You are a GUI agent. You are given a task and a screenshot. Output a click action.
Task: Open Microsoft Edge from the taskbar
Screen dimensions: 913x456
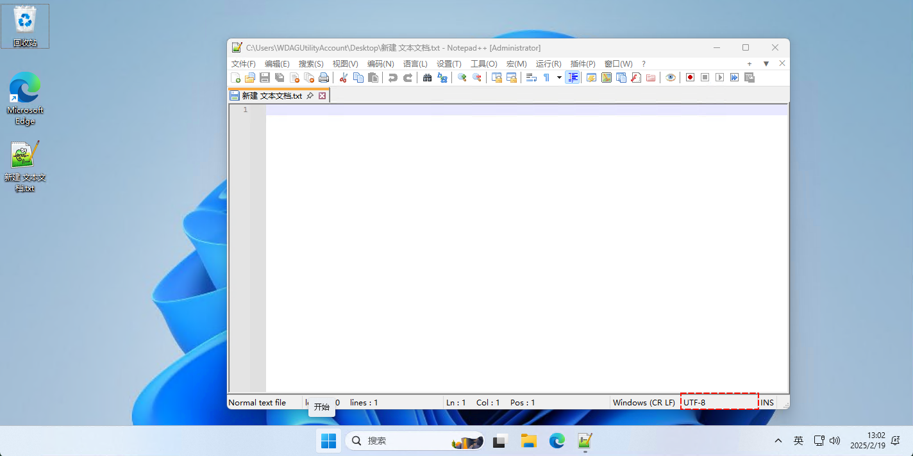[x=557, y=441]
